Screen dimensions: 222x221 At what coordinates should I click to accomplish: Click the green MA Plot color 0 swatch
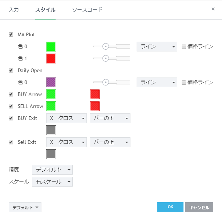click(x=51, y=46)
